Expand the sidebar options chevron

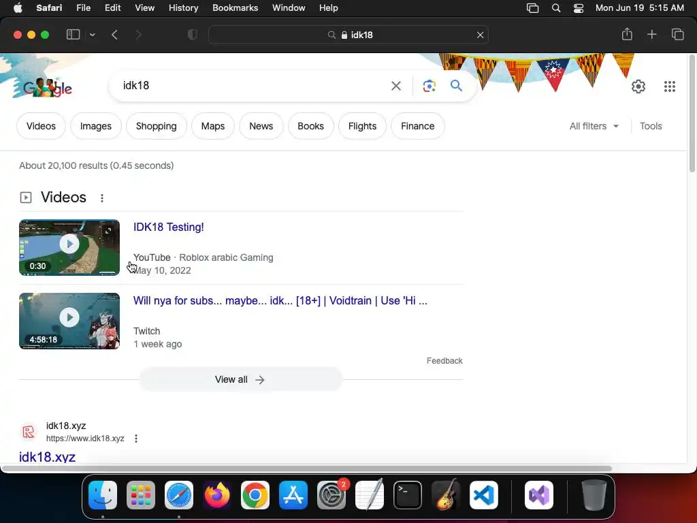pos(92,35)
